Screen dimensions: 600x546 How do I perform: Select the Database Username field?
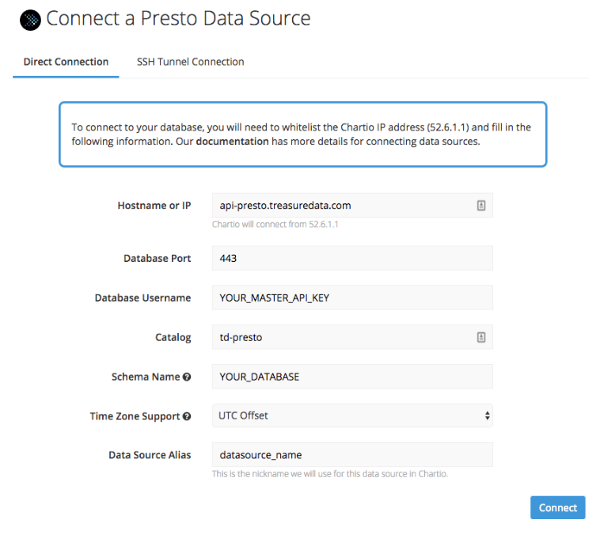[x=352, y=298]
